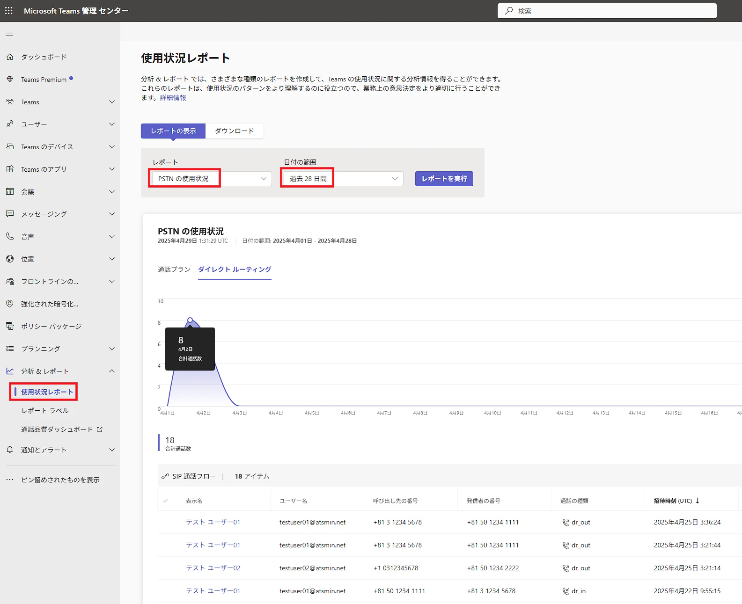Click the ユーザー users icon
742x604 pixels.
click(x=10, y=124)
